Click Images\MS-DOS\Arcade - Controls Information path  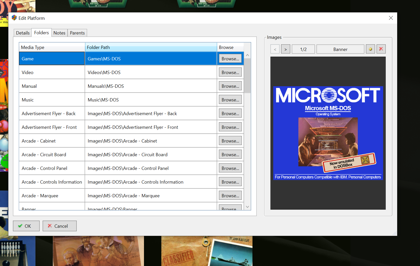coord(151,182)
